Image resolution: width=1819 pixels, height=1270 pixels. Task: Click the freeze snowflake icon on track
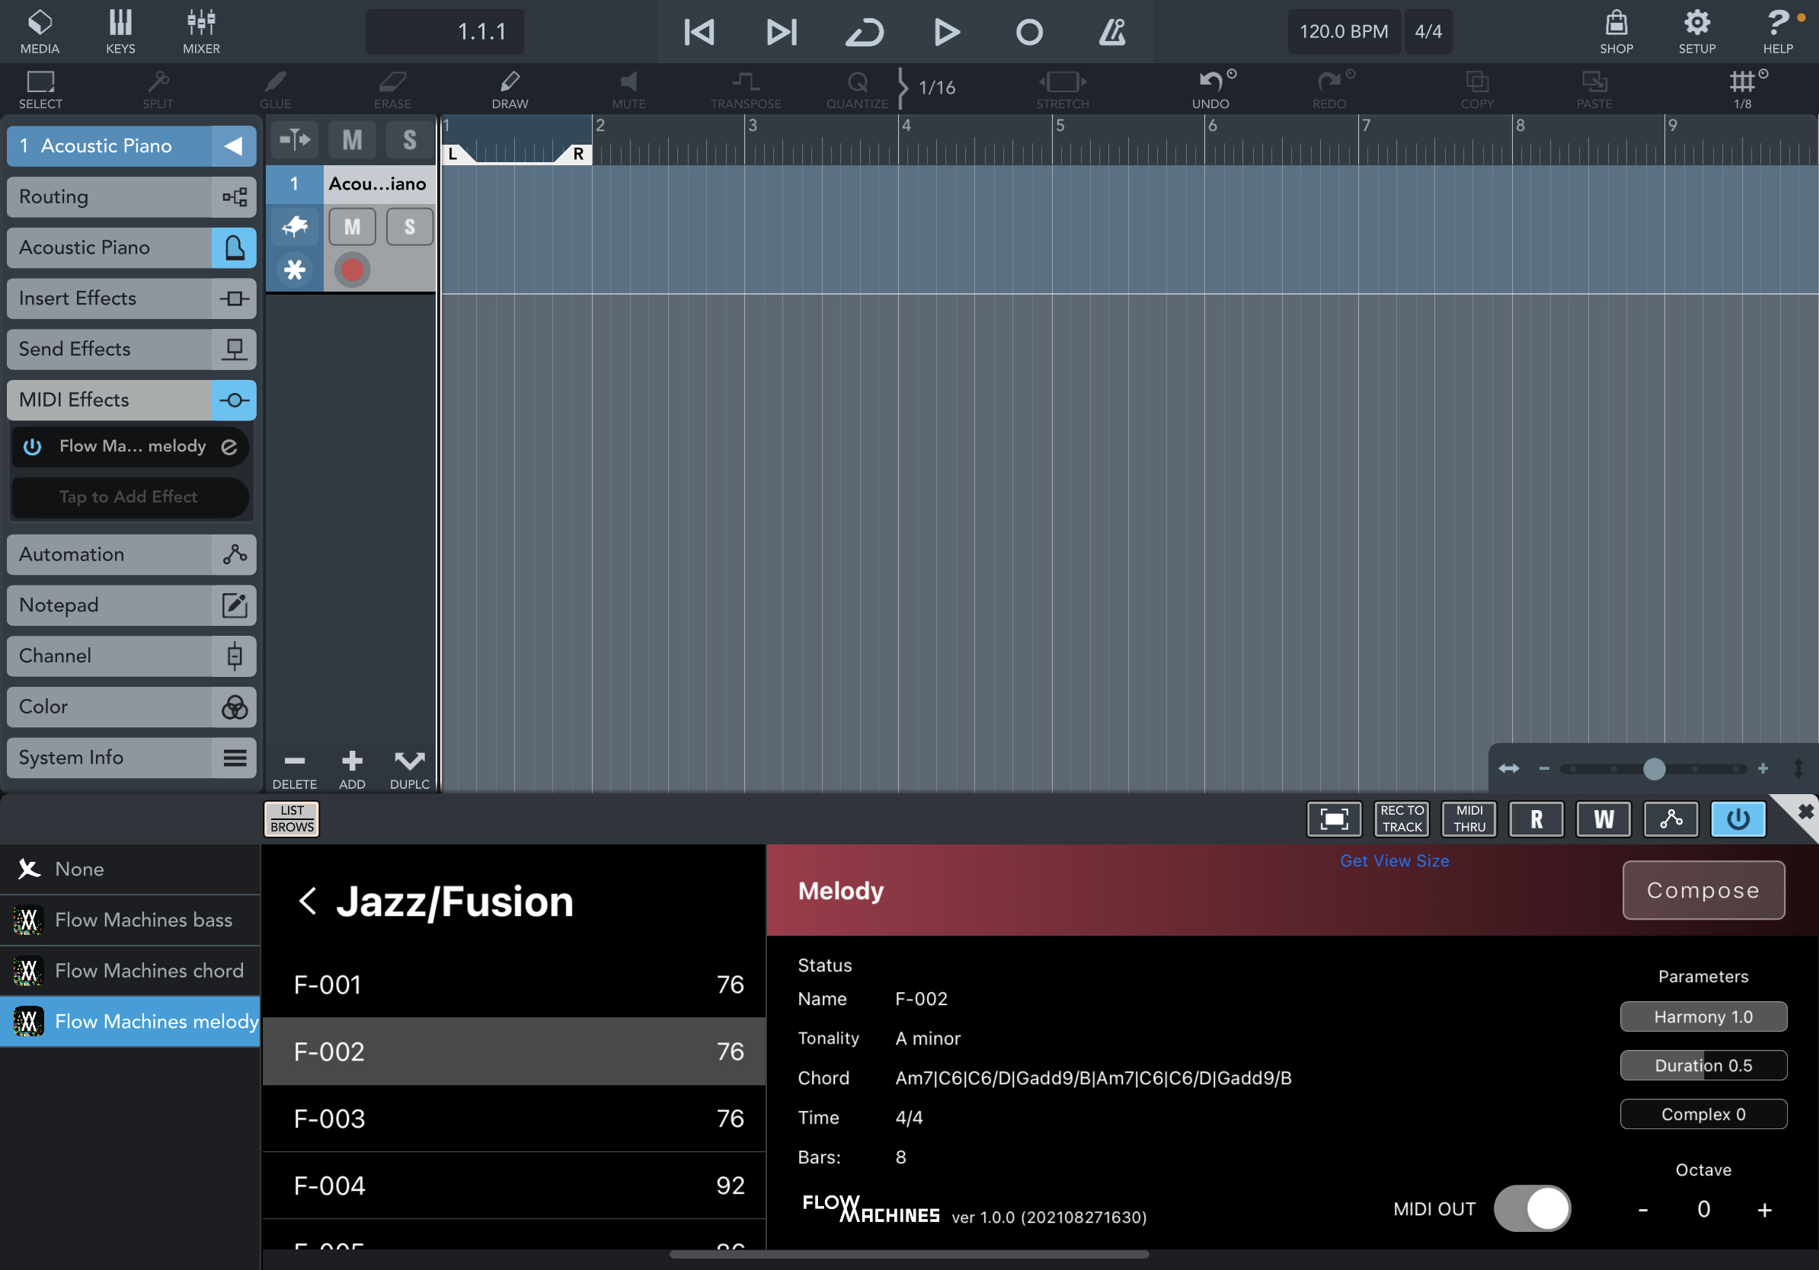[x=295, y=270]
